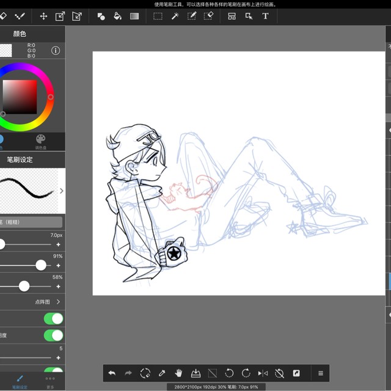Choose the Gradient tool
This screenshot has width=391, height=391.
(134, 16)
